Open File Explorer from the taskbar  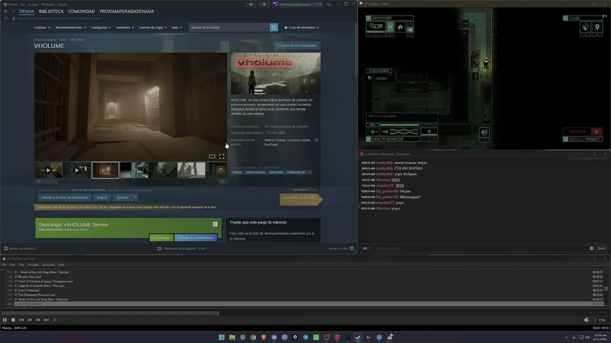pyautogui.click(x=232, y=337)
